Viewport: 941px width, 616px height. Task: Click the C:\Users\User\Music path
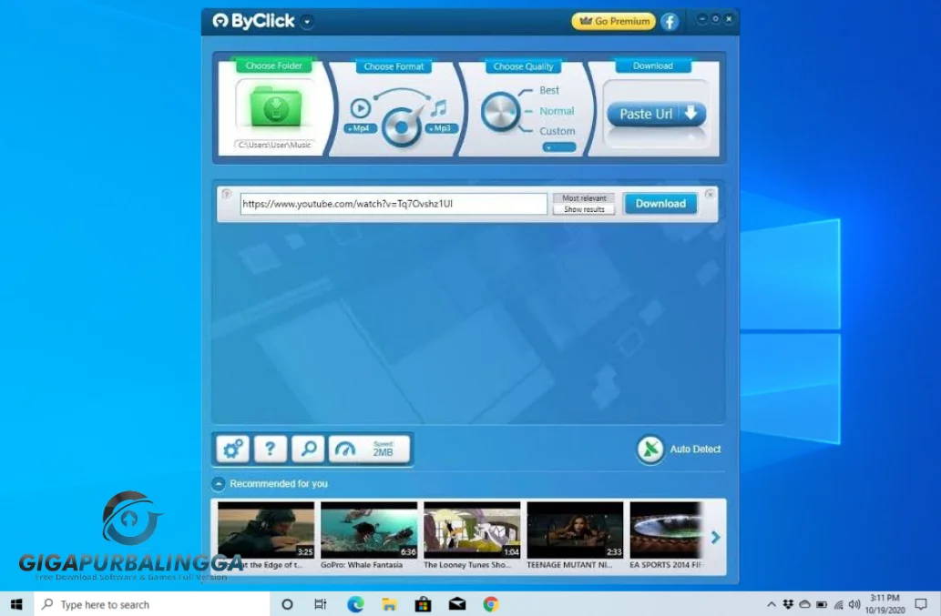tap(274, 145)
